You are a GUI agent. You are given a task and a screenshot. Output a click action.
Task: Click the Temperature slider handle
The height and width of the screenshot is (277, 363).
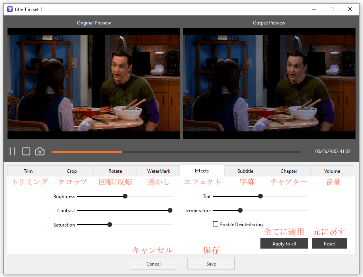tap(240, 210)
